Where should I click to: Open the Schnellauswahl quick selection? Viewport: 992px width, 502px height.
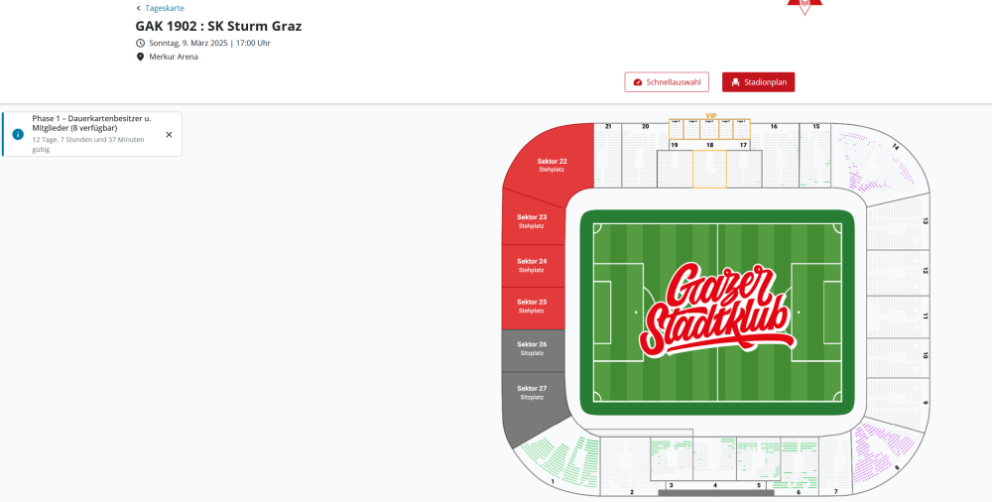pos(667,82)
